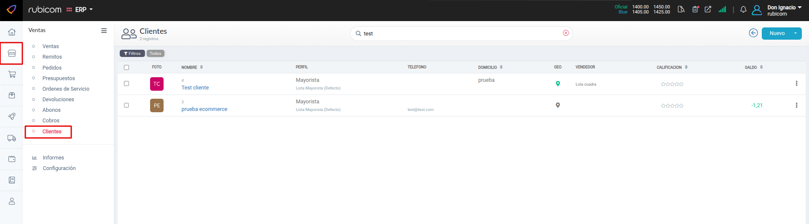
Task: Click green geo pin for Test cliente
Action: coord(558,84)
